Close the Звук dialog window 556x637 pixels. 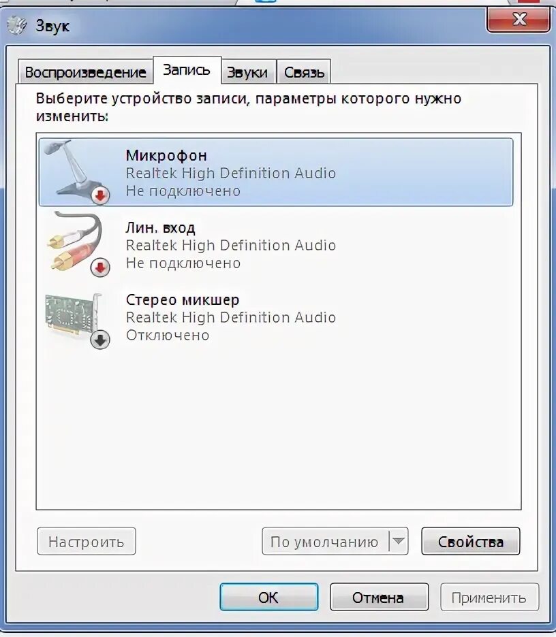point(519,19)
